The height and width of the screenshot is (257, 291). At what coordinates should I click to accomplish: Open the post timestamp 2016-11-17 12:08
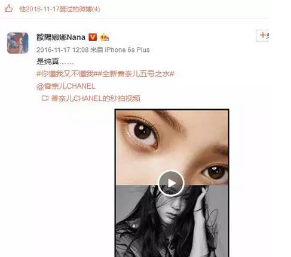click(62, 49)
